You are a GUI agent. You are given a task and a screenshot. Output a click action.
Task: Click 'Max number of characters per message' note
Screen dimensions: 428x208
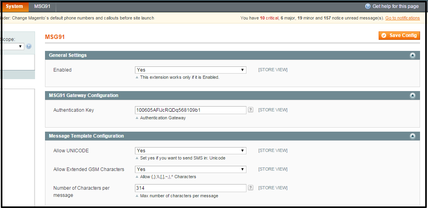179,196
